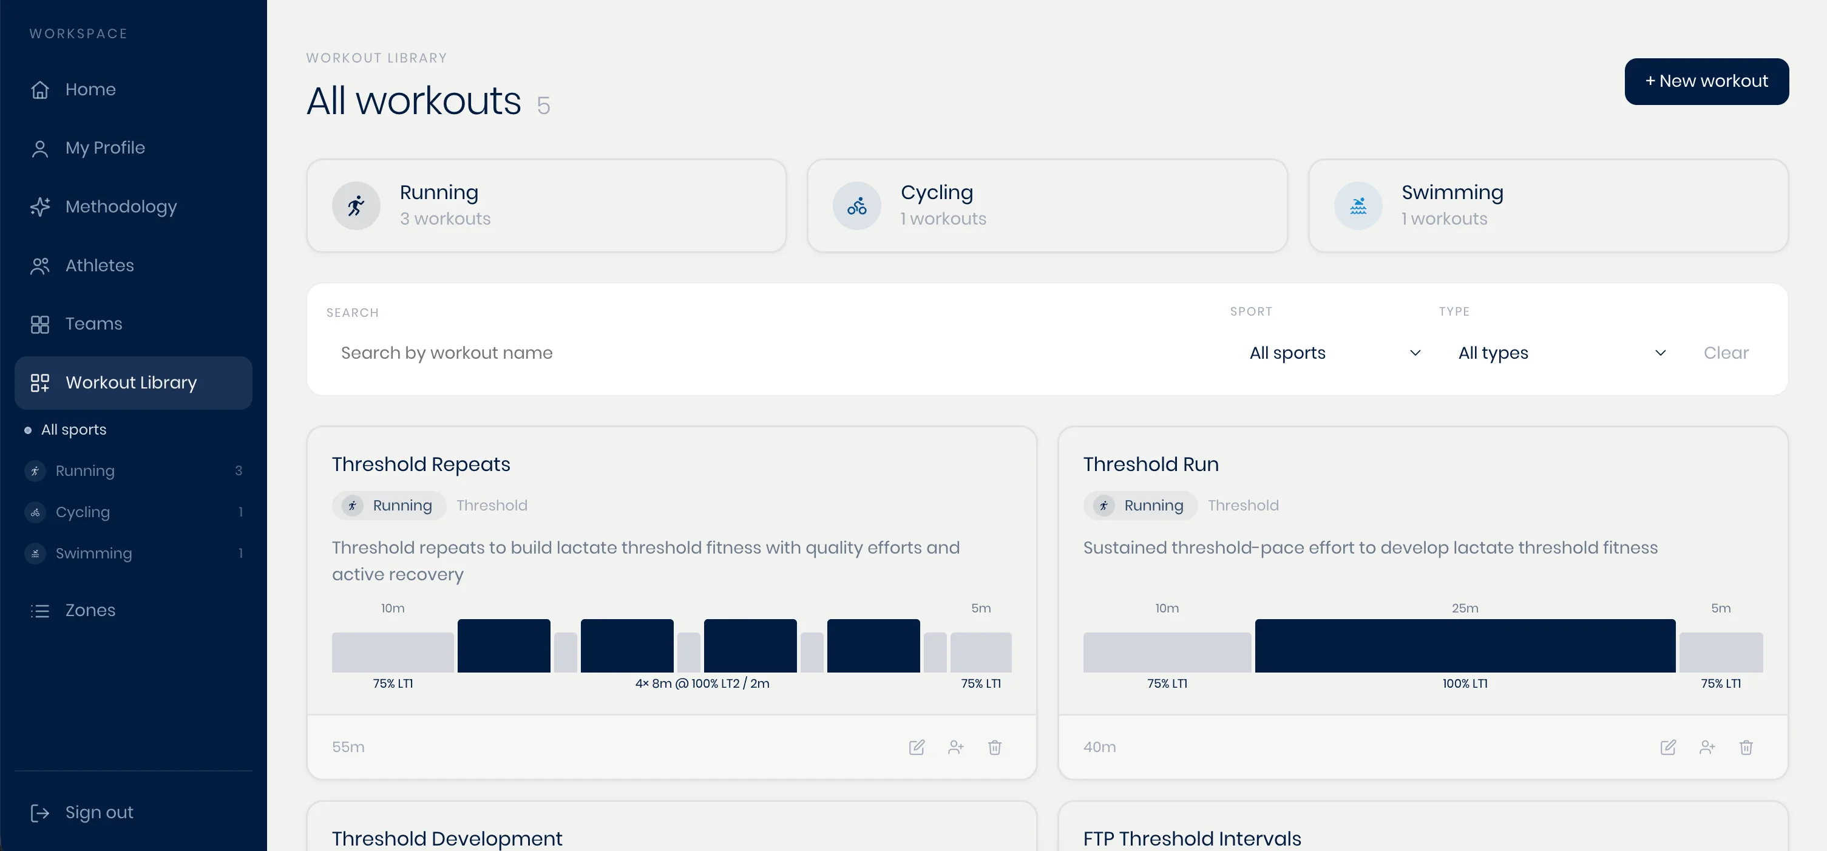
Task: Click the small runner icon beside sidebar Running
Action: coord(35,471)
